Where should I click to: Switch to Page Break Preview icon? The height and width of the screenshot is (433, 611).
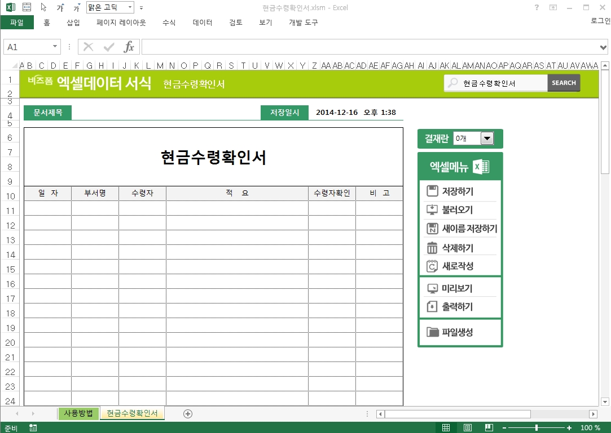[489, 428]
